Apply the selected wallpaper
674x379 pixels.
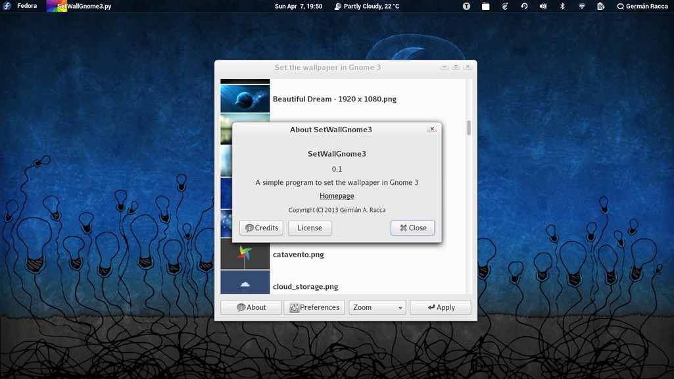(441, 307)
